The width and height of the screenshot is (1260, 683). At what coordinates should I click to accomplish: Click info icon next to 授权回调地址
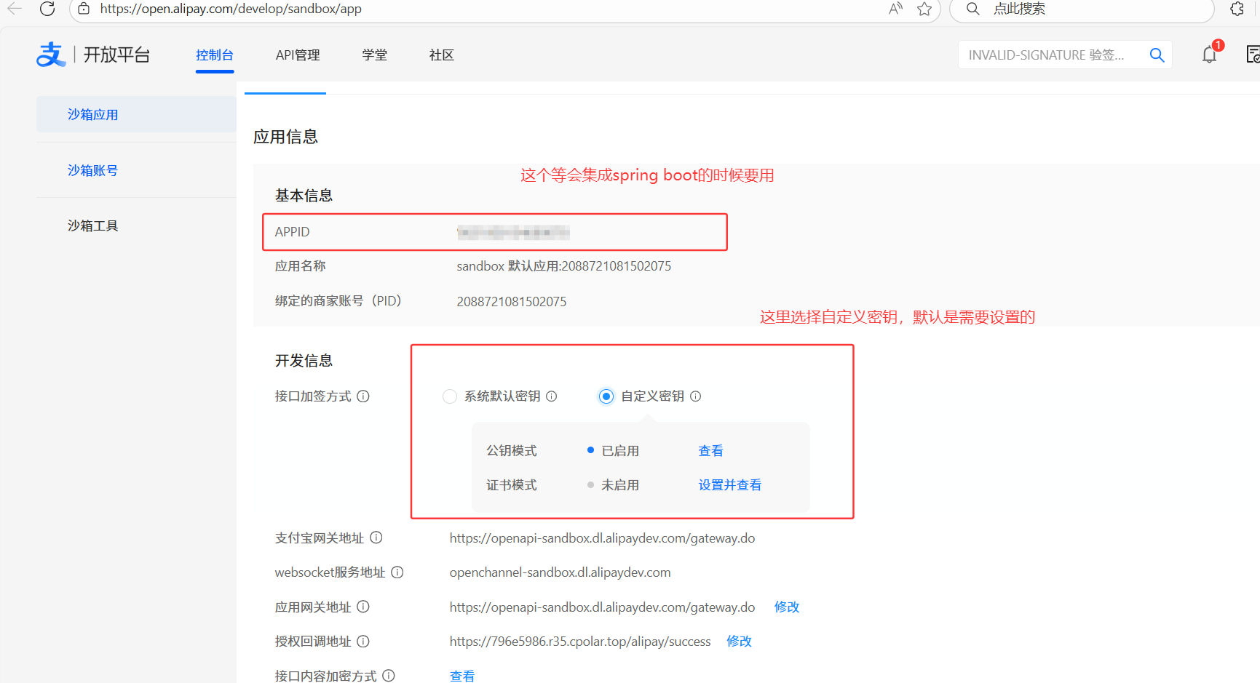pos(363,642)
